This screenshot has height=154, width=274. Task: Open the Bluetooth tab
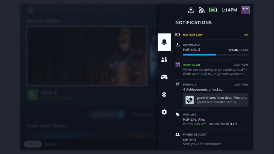point(164,94)
